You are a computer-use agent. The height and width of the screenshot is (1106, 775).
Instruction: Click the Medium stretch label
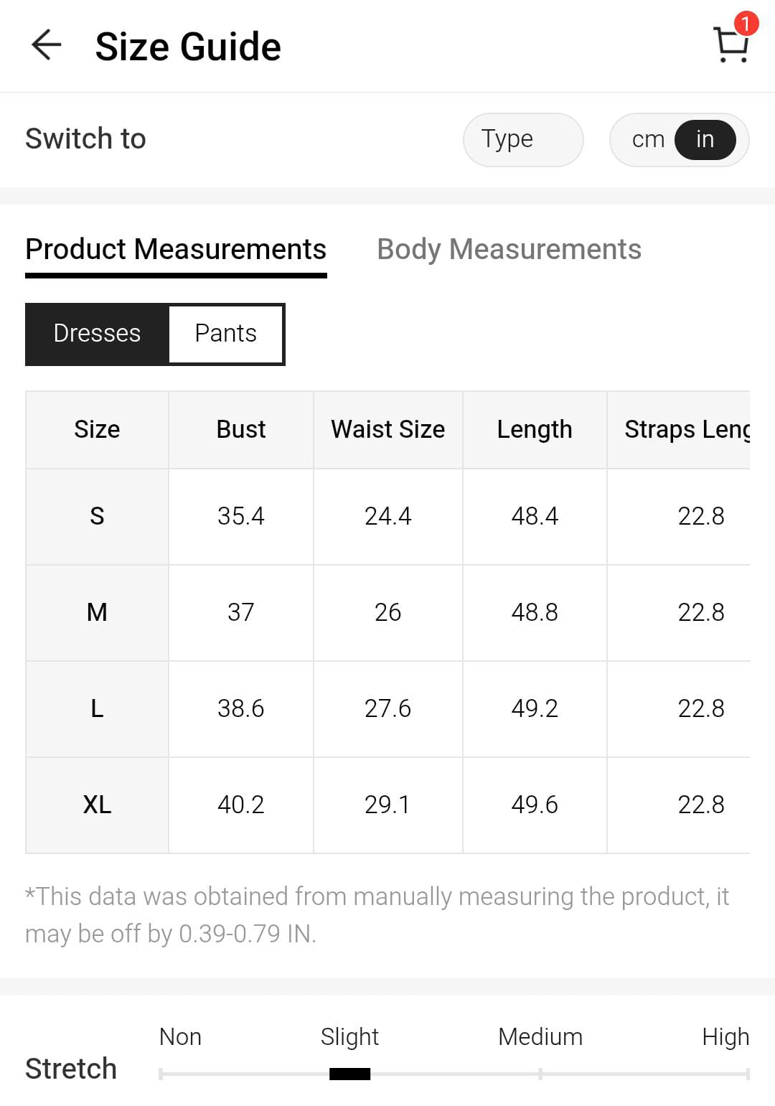click(540, 1037)
